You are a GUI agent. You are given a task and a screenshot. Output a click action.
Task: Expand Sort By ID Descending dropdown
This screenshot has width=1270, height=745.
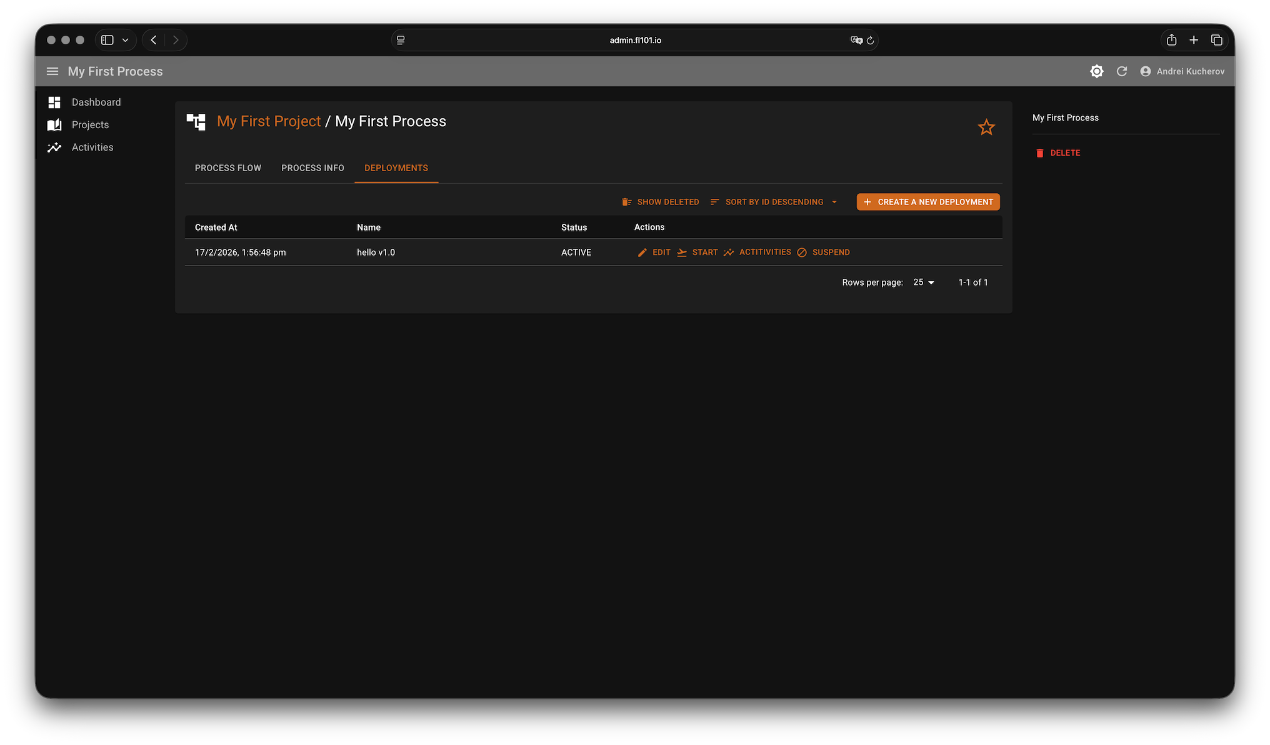774,202
